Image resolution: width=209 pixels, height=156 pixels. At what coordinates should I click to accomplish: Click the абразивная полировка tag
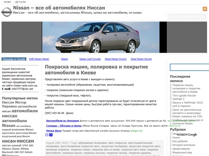pos(92,143)
